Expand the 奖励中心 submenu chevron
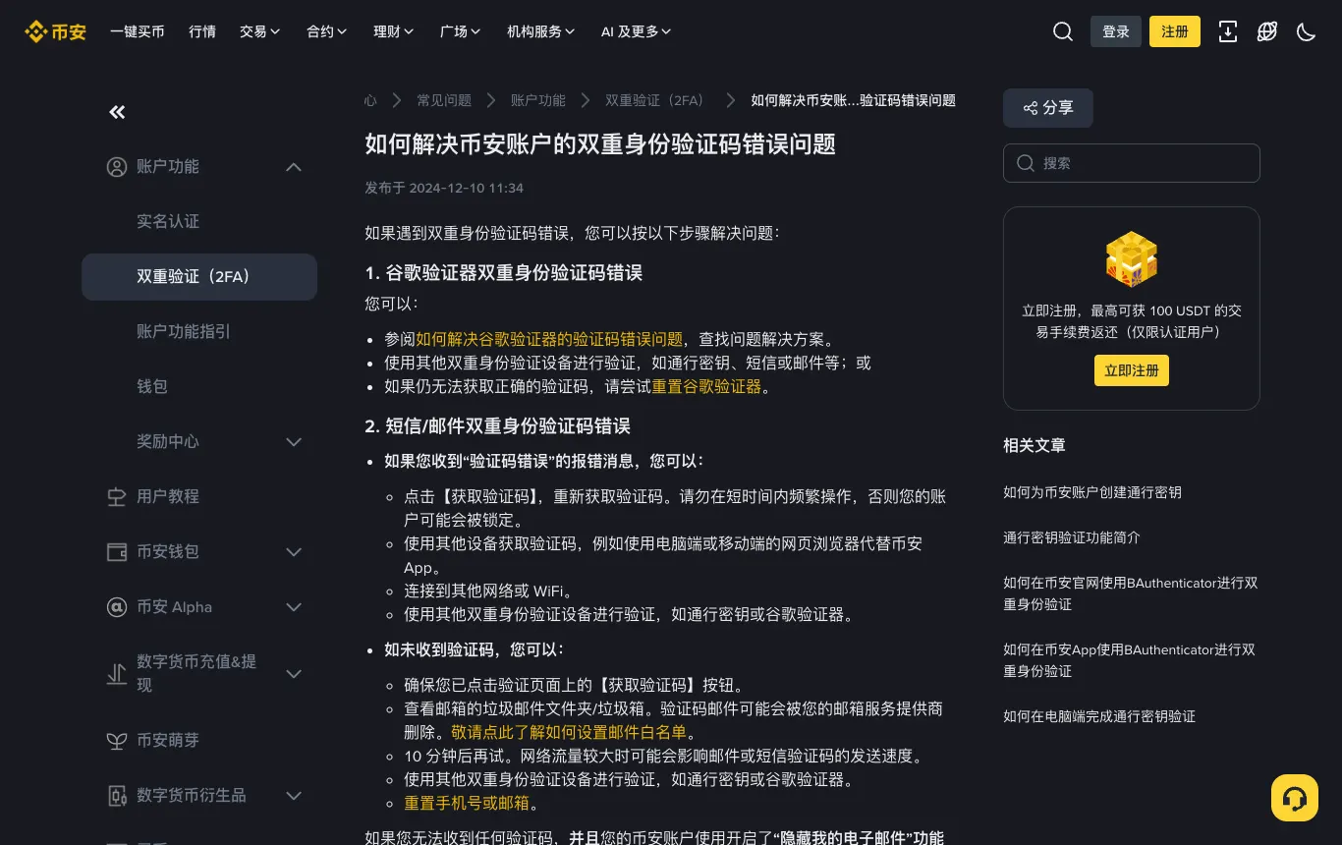This screenshot has height=845, width=1342. (x=294, y=442)
